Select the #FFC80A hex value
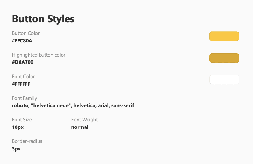 [22, 41]
